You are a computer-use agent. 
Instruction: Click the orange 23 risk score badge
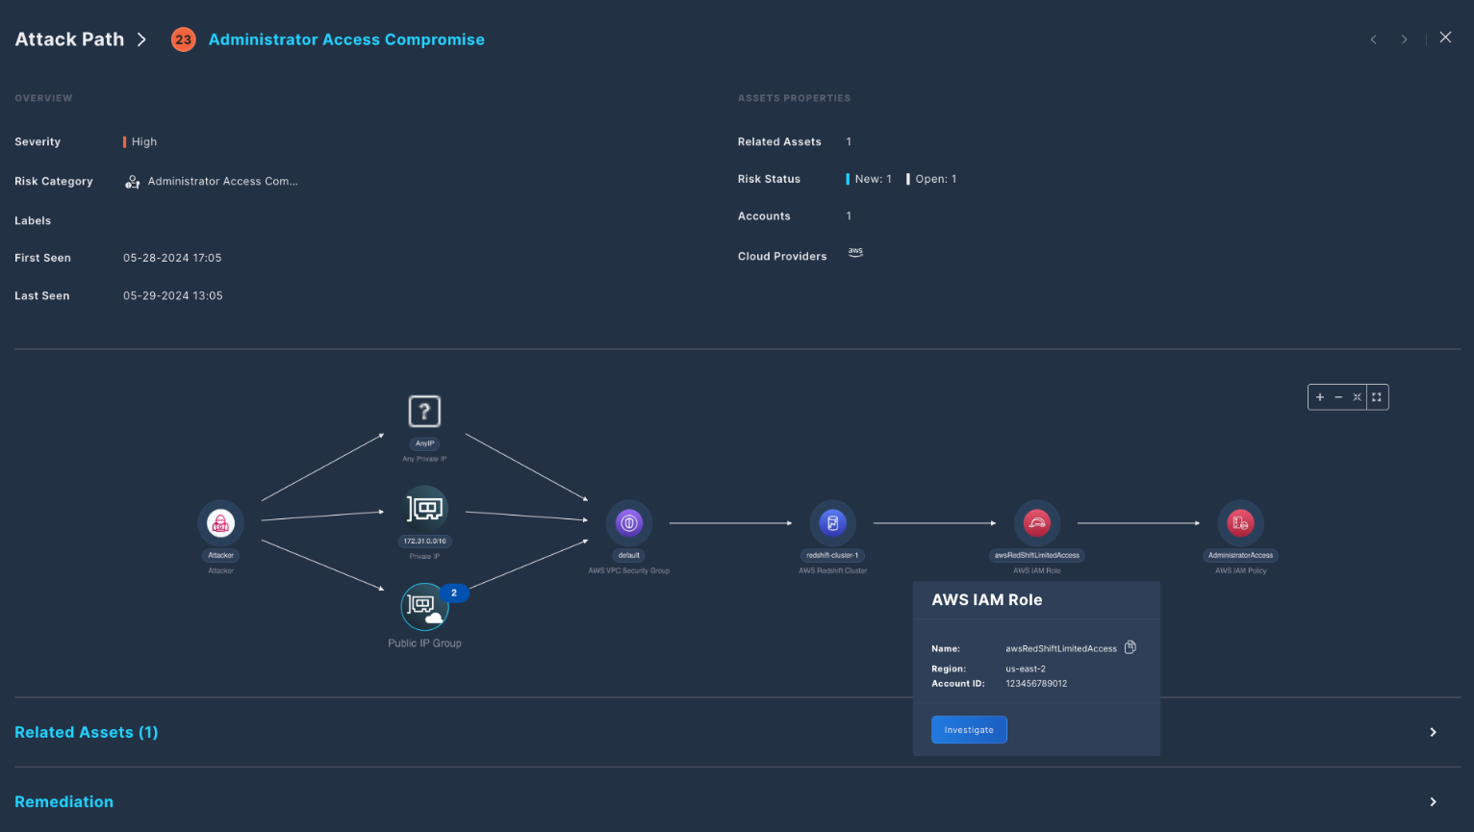183,39
